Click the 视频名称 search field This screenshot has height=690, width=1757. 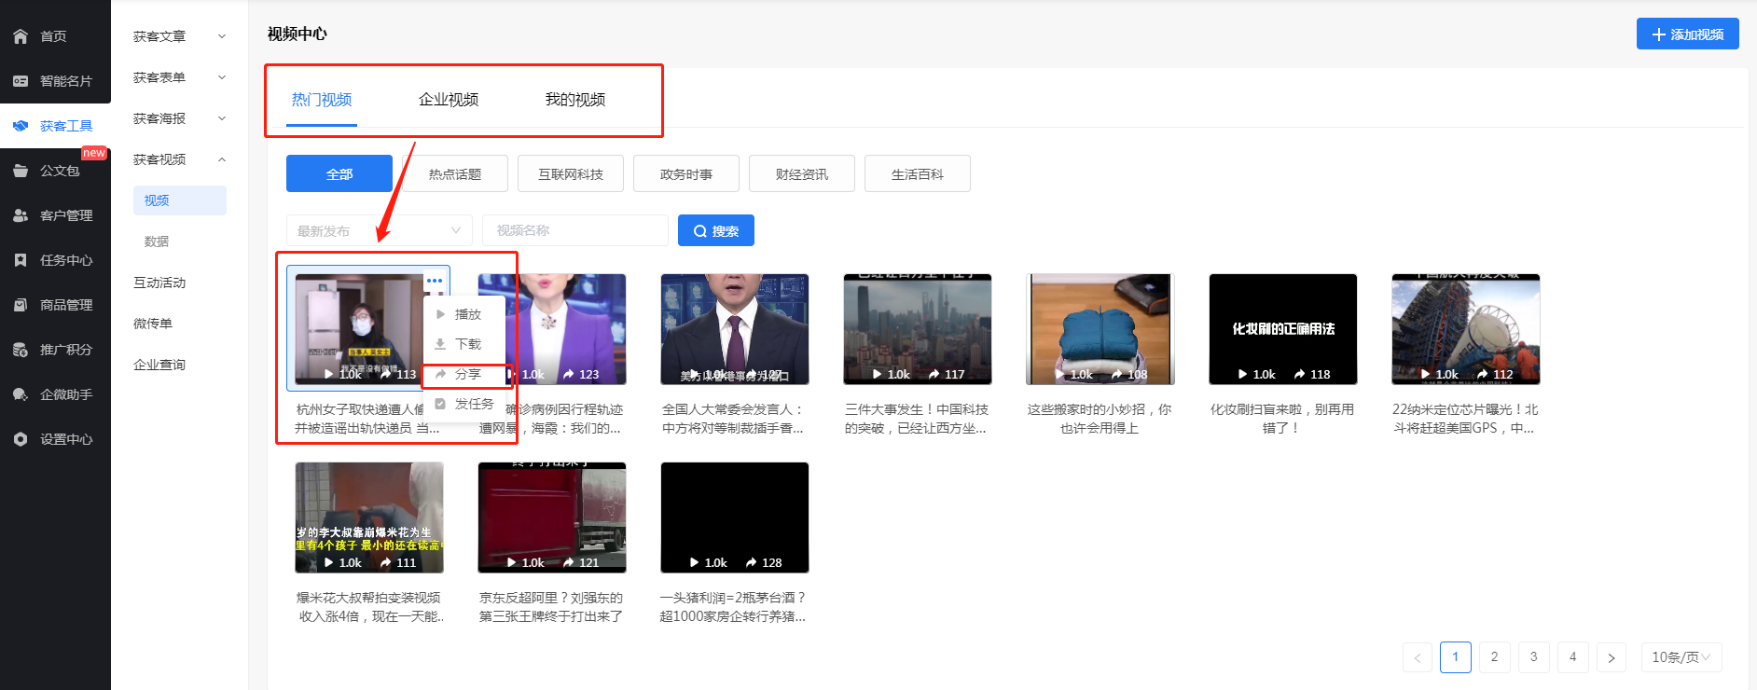(575, 230)
